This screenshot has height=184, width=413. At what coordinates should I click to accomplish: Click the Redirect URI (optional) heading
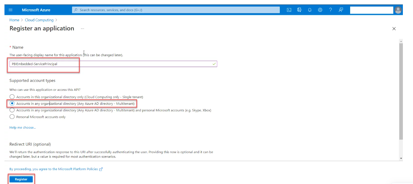pos(30,144)
